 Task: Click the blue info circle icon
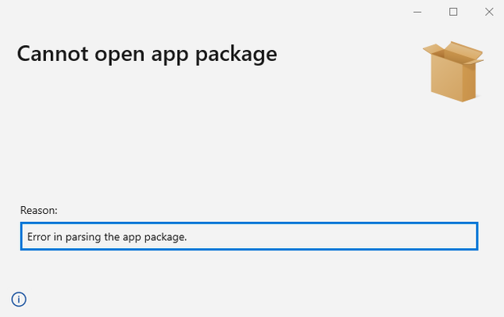(18, 300)
